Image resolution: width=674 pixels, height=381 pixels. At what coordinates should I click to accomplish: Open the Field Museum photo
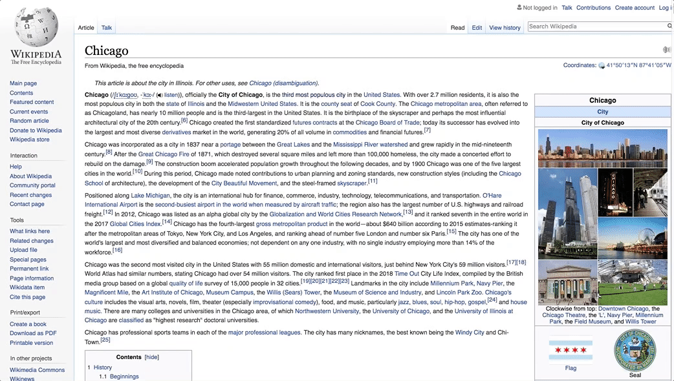(x=567, y=282)
